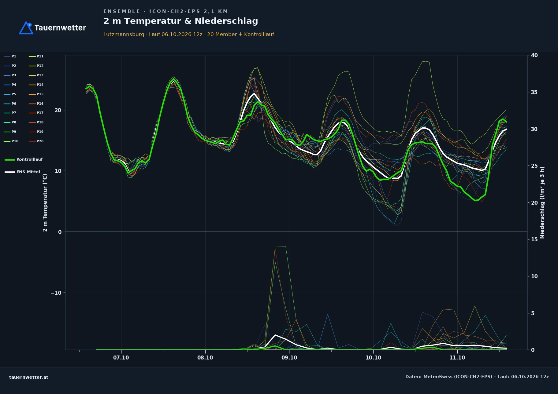Select the P2 legend entry
558x394 pixels.
click(x=10, y=66)
